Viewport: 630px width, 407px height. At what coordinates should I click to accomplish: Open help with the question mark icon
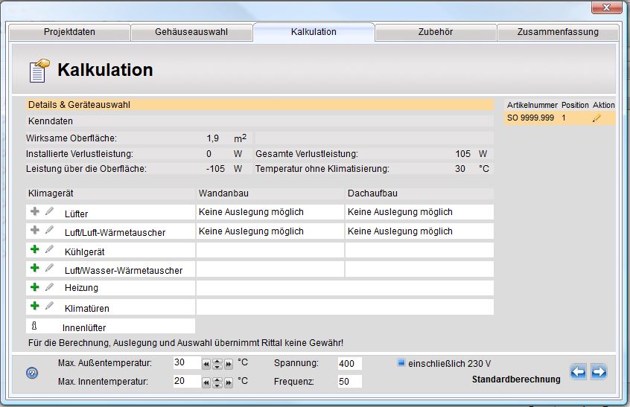pyautogui.click(x=32, y=373)
